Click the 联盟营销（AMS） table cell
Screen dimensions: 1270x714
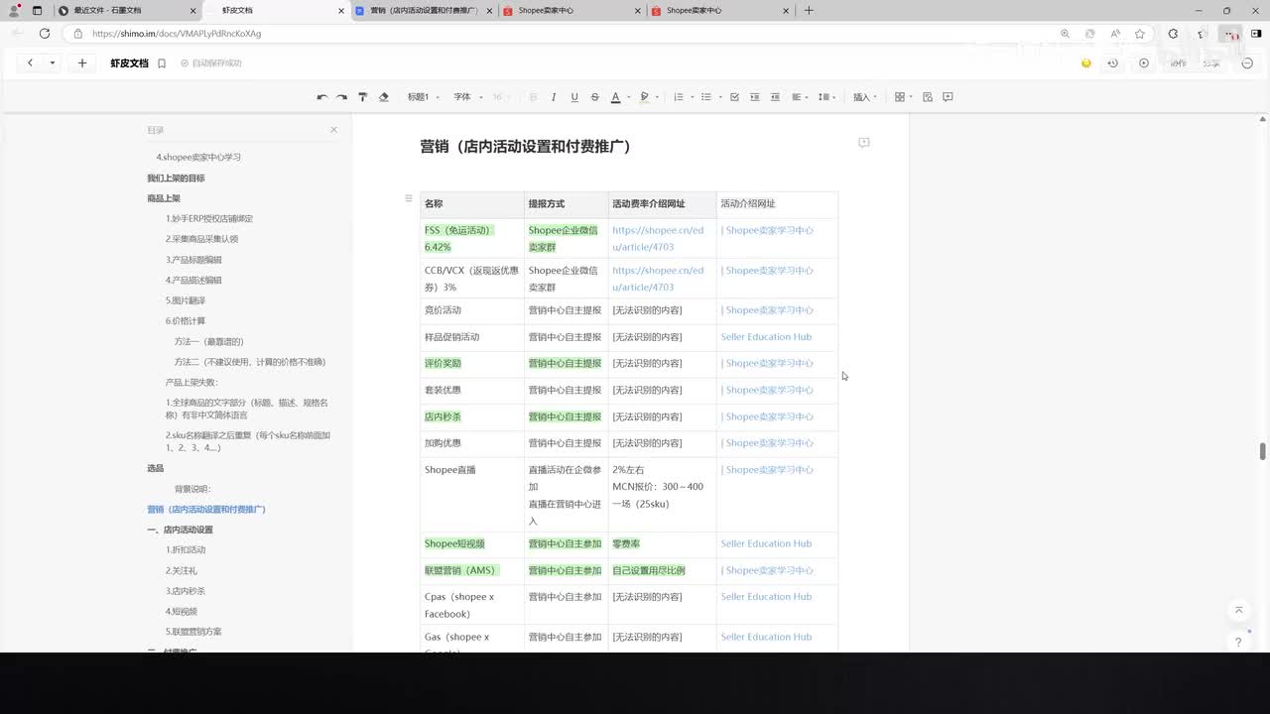click(x=472, y=571)
